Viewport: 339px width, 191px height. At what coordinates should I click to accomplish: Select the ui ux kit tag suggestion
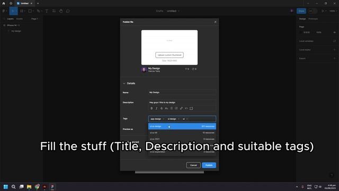pyautogui.click(x=182, y=133)
